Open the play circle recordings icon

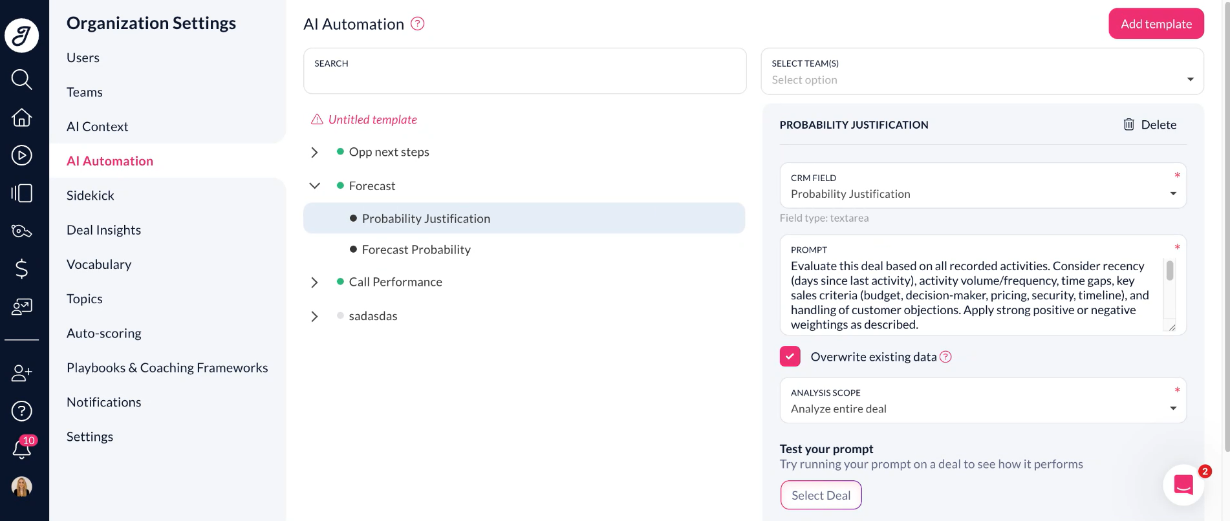pyautogui.click(x=21, y=155)
